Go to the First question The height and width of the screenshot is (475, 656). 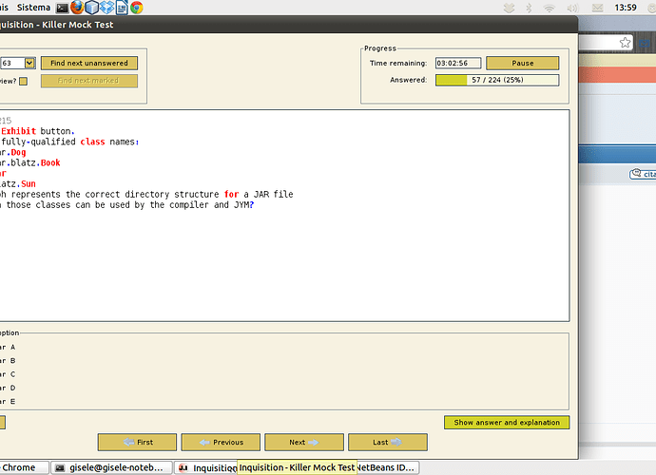coord(137,442)
